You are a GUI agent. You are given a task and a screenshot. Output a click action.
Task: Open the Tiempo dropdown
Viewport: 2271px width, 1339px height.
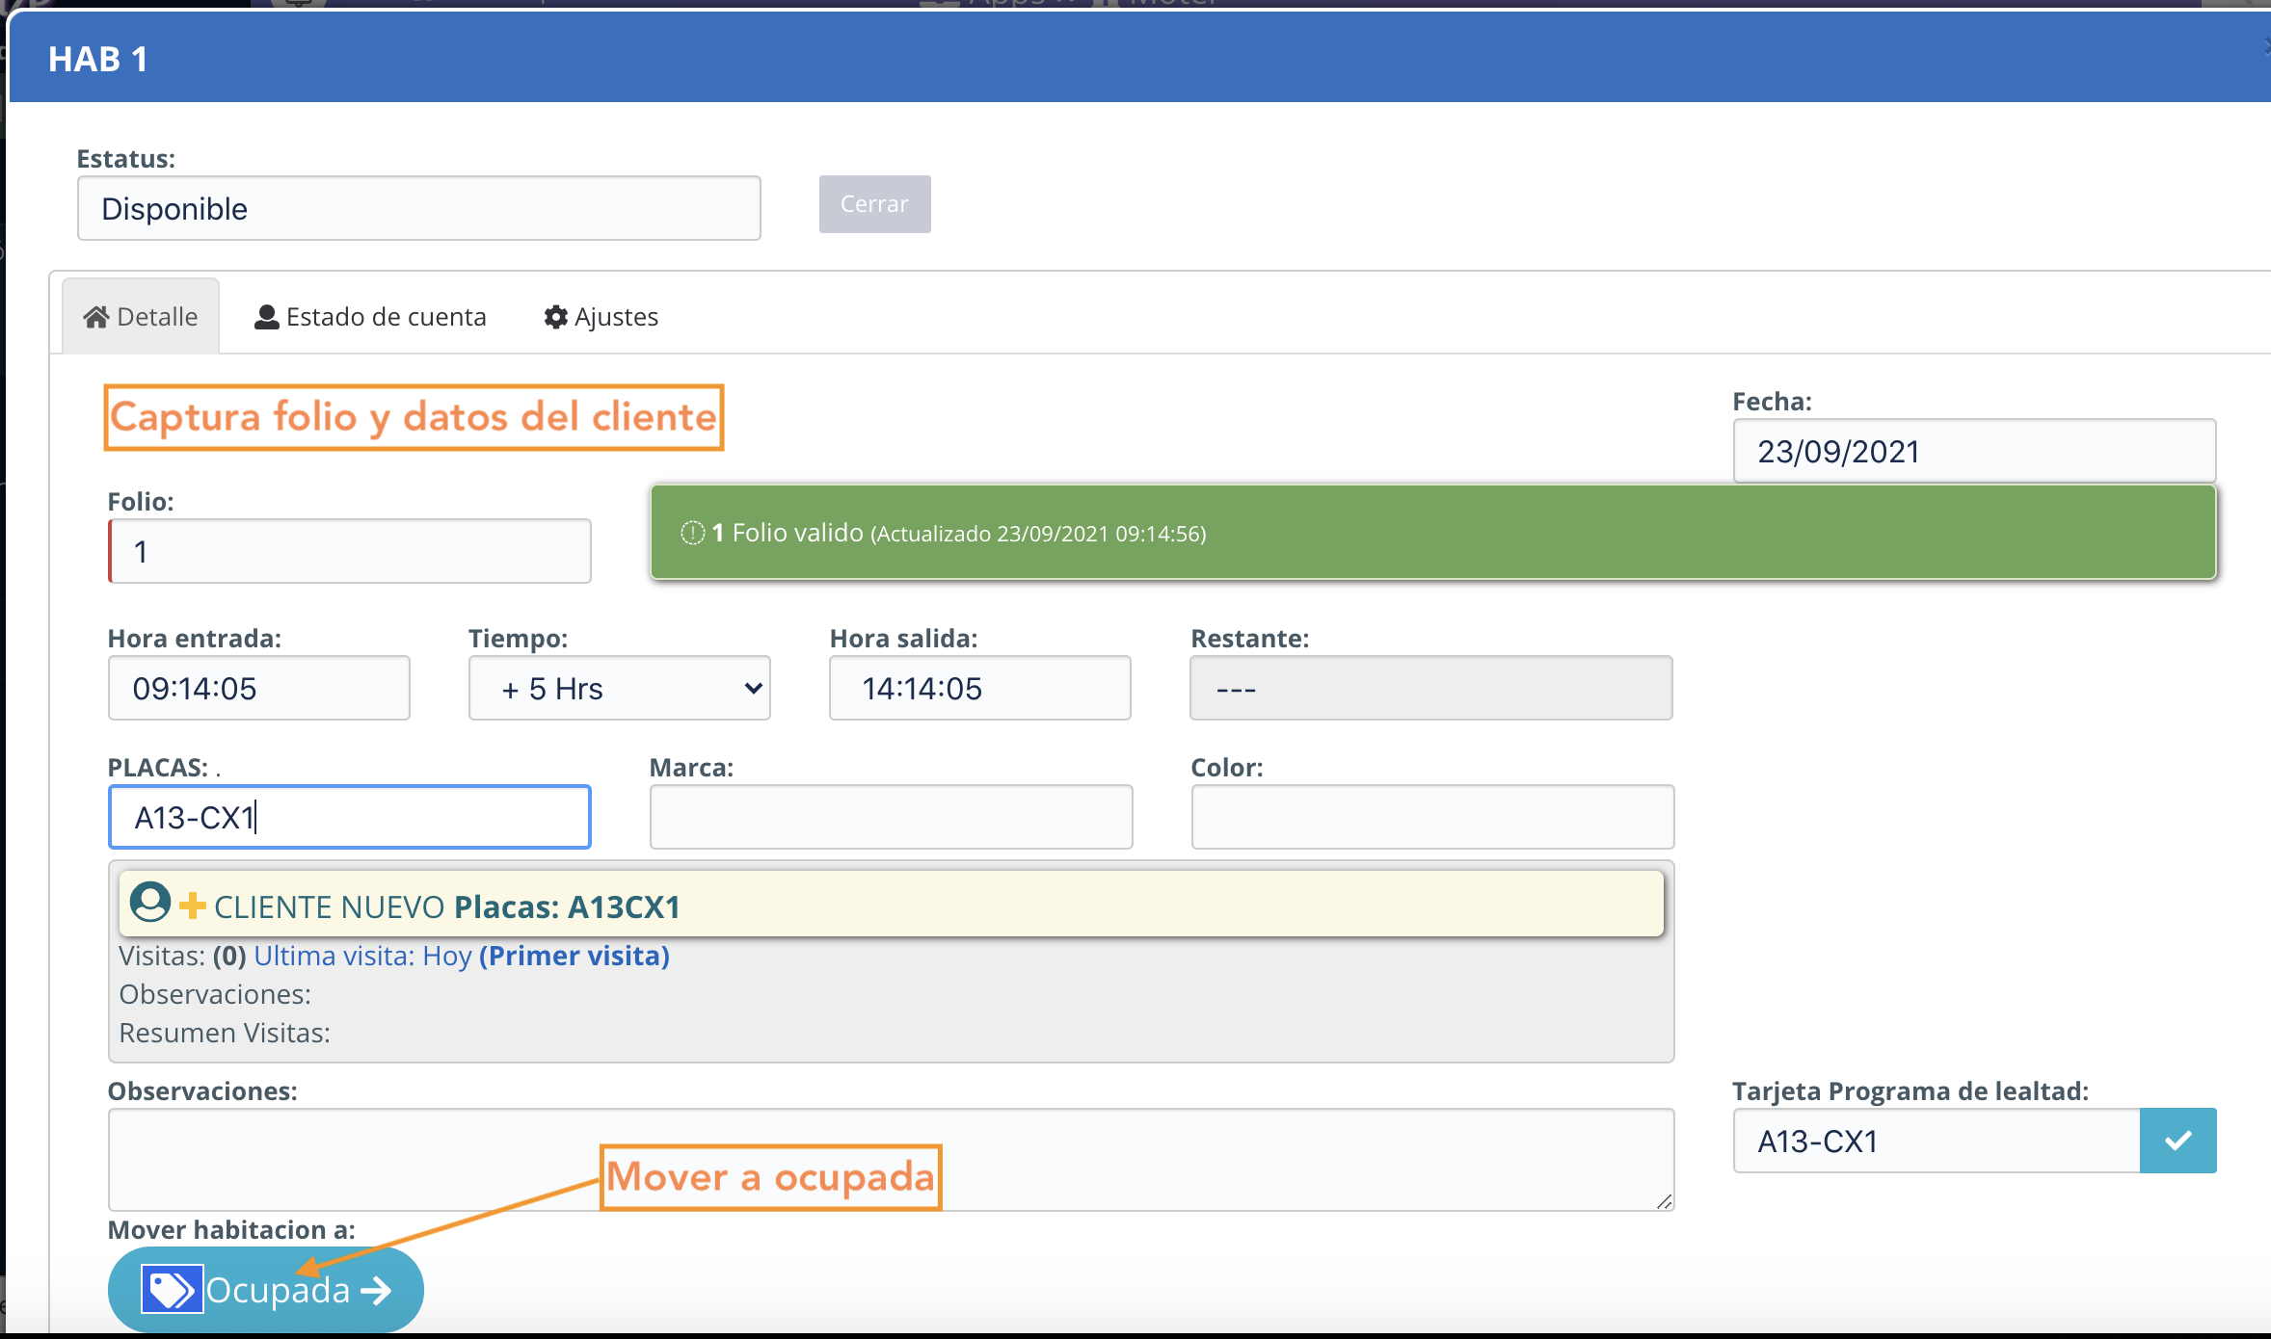click(x=619, y=688)
